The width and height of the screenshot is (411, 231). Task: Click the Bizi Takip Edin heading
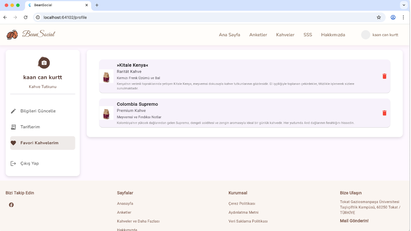coord(20,193)
